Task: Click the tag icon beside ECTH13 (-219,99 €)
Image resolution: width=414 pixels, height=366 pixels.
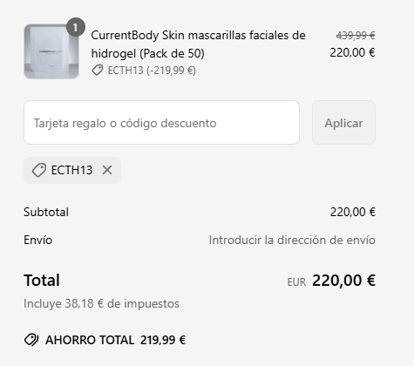Action: [98, 71]
